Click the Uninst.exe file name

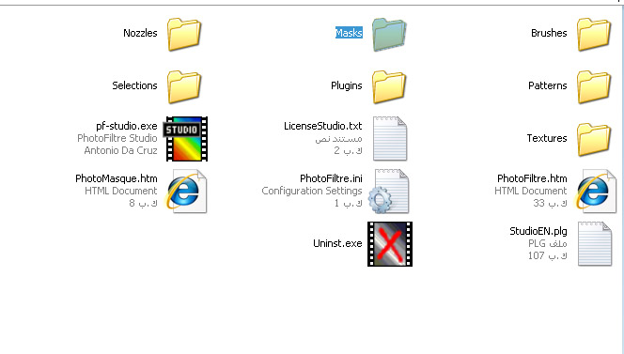point(337,243)
